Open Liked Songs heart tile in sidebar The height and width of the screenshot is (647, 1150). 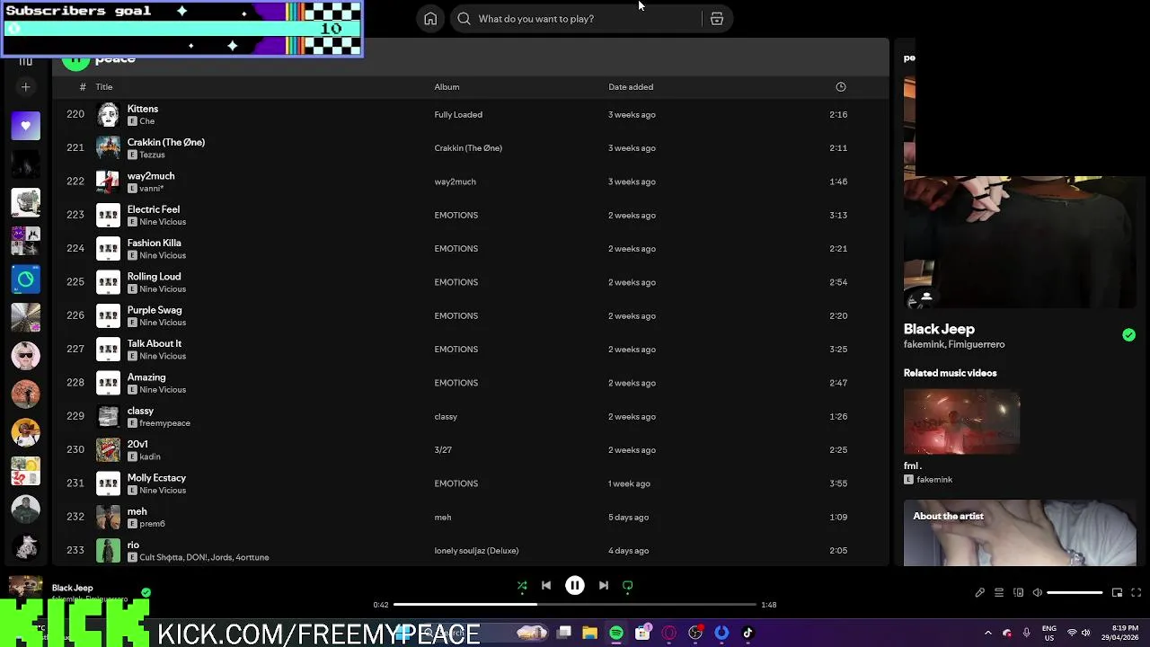(x=25, y=126)
